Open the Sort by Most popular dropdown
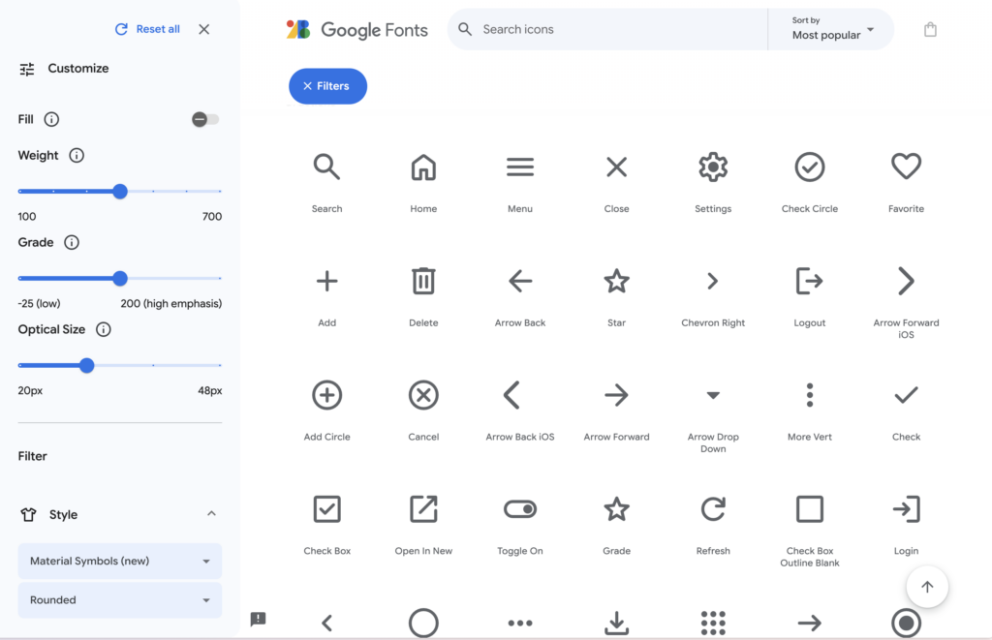 [831, 29]
